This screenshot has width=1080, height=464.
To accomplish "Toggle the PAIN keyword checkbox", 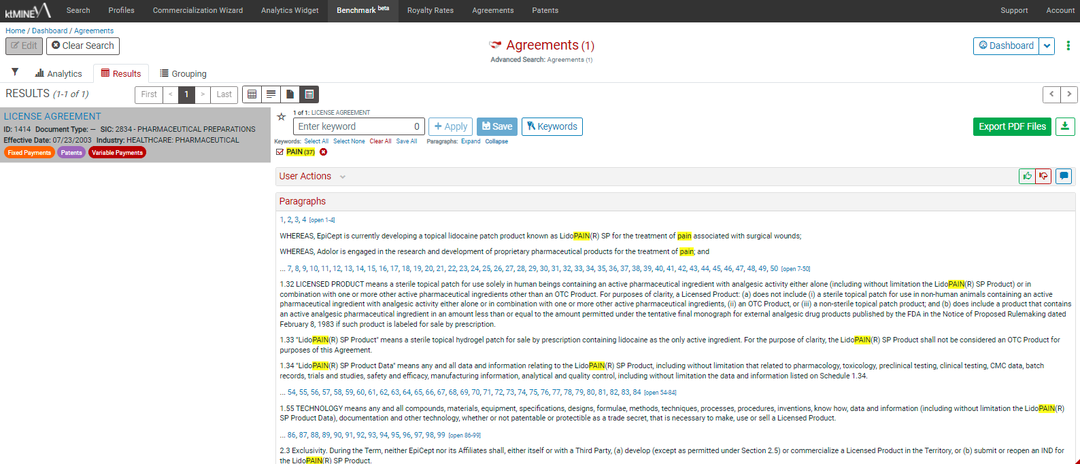I will [280, 152].
